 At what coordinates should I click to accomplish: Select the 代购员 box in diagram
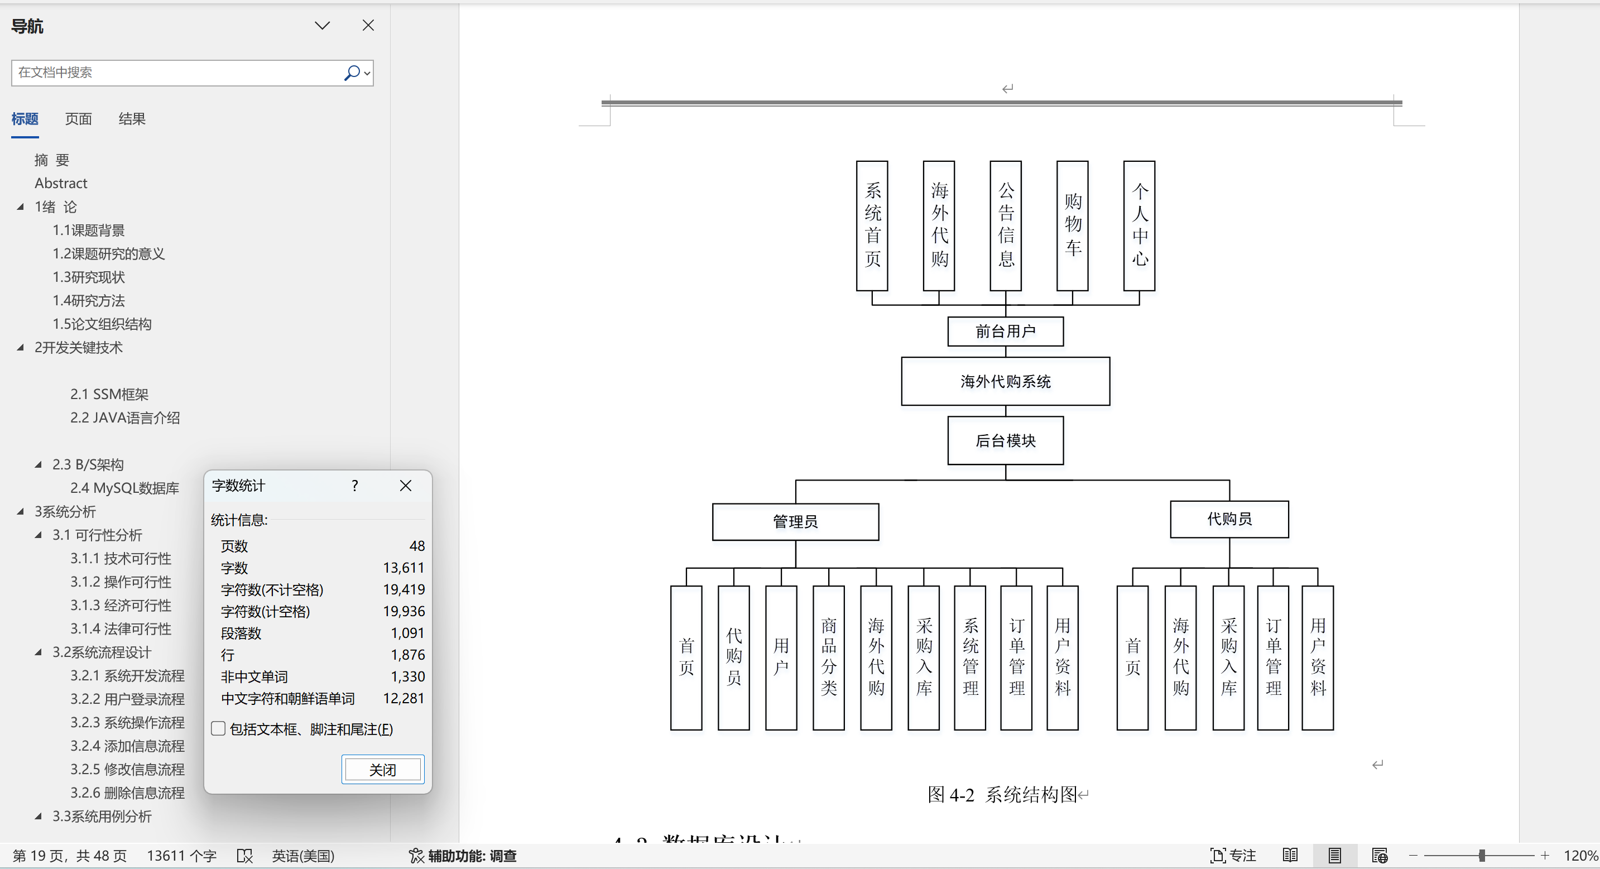coord(1229,519)
